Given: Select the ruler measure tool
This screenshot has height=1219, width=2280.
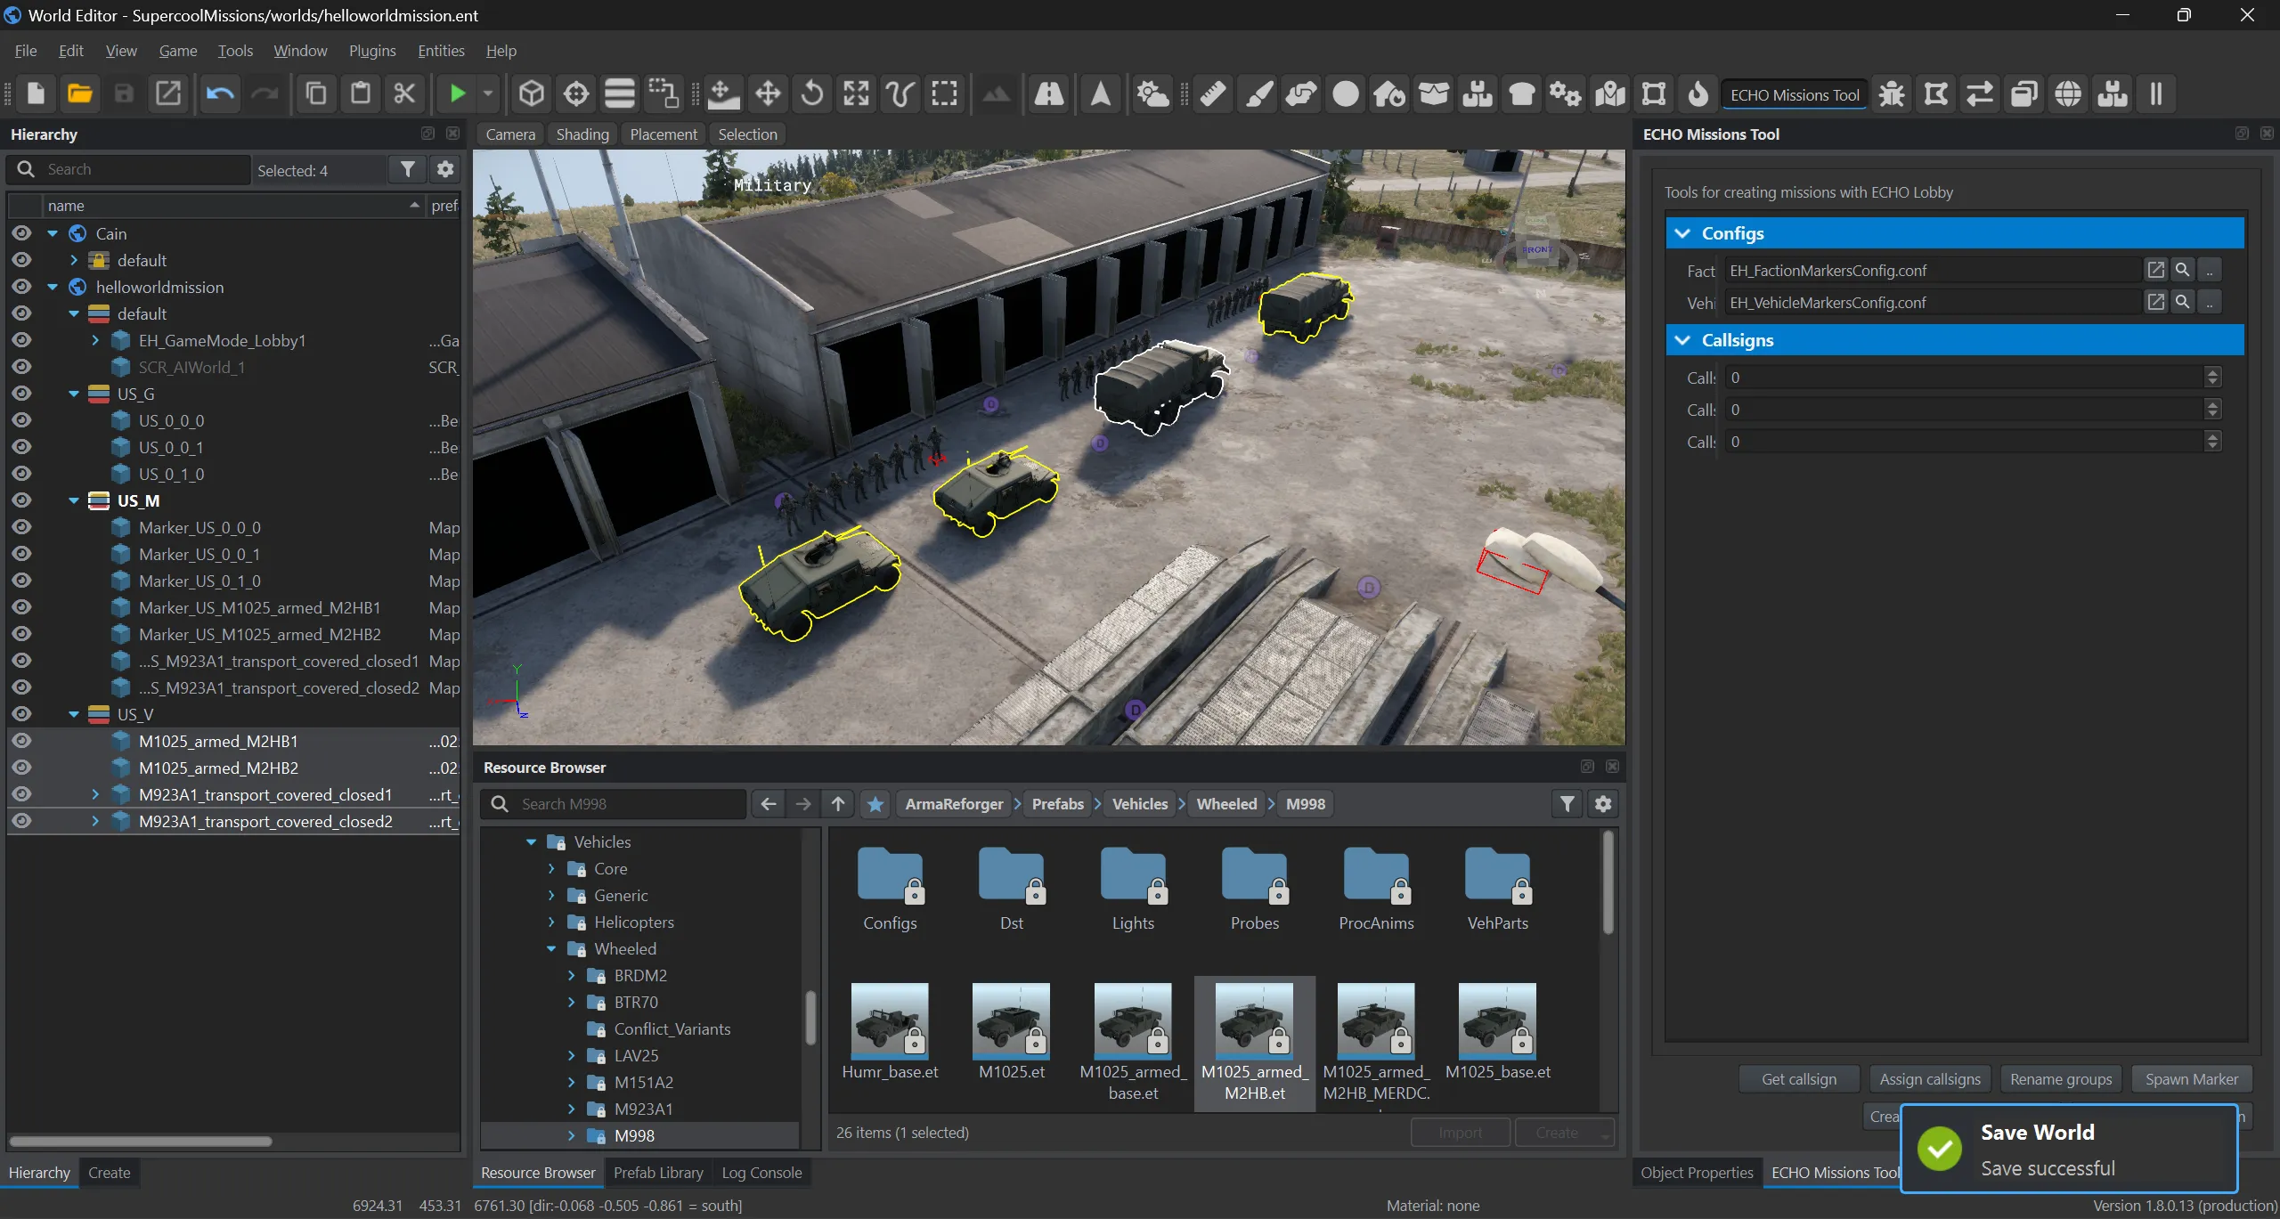Looking at the screenshot, I should point(1213,93).
